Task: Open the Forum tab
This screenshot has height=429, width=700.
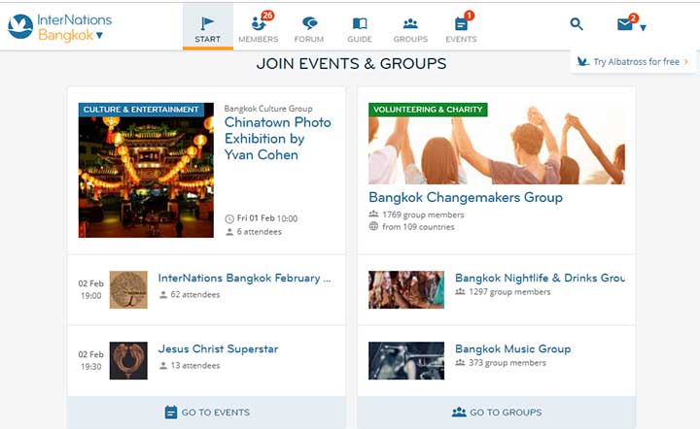Action: click(x=309, y=27)
